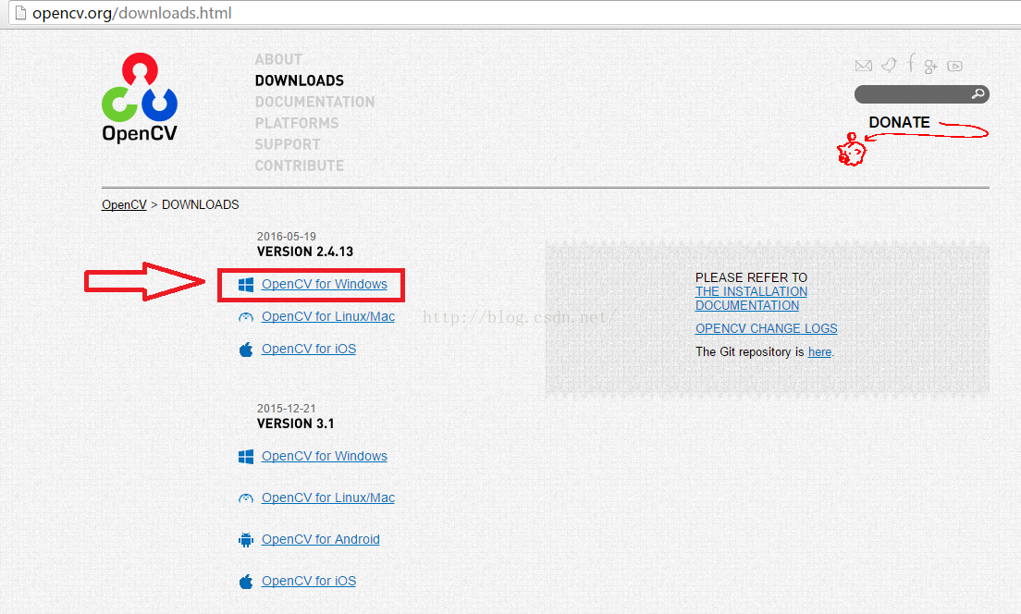The width and height of the screenshot is (1021, 614).
Task: Select the DOWNLOADS menu item
Action: coord(300,80)
